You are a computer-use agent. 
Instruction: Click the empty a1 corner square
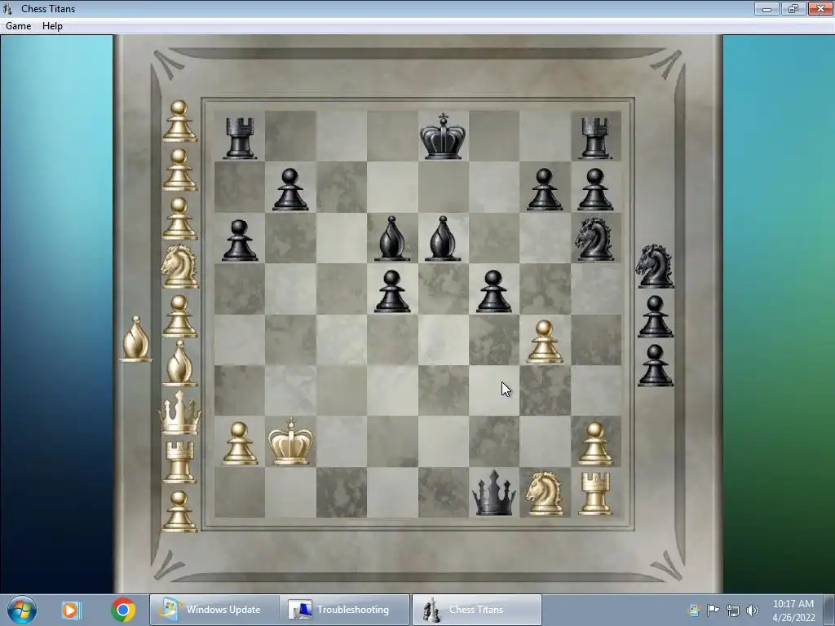point(240,492)
